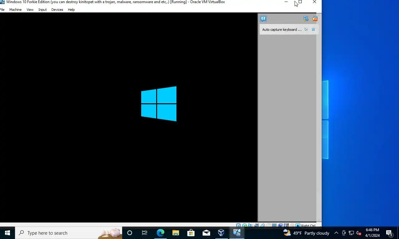This screenshot has height=239, width=399.
Task: Click the mouse integration status icon
Action: click(292, 226)
